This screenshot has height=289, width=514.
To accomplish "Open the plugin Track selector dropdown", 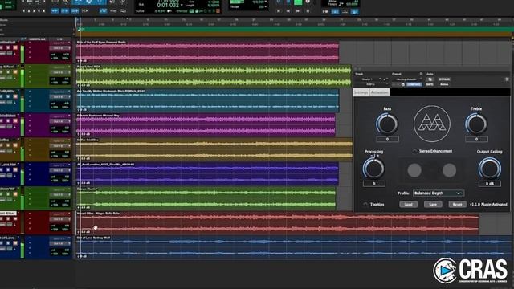I will 369,79.
